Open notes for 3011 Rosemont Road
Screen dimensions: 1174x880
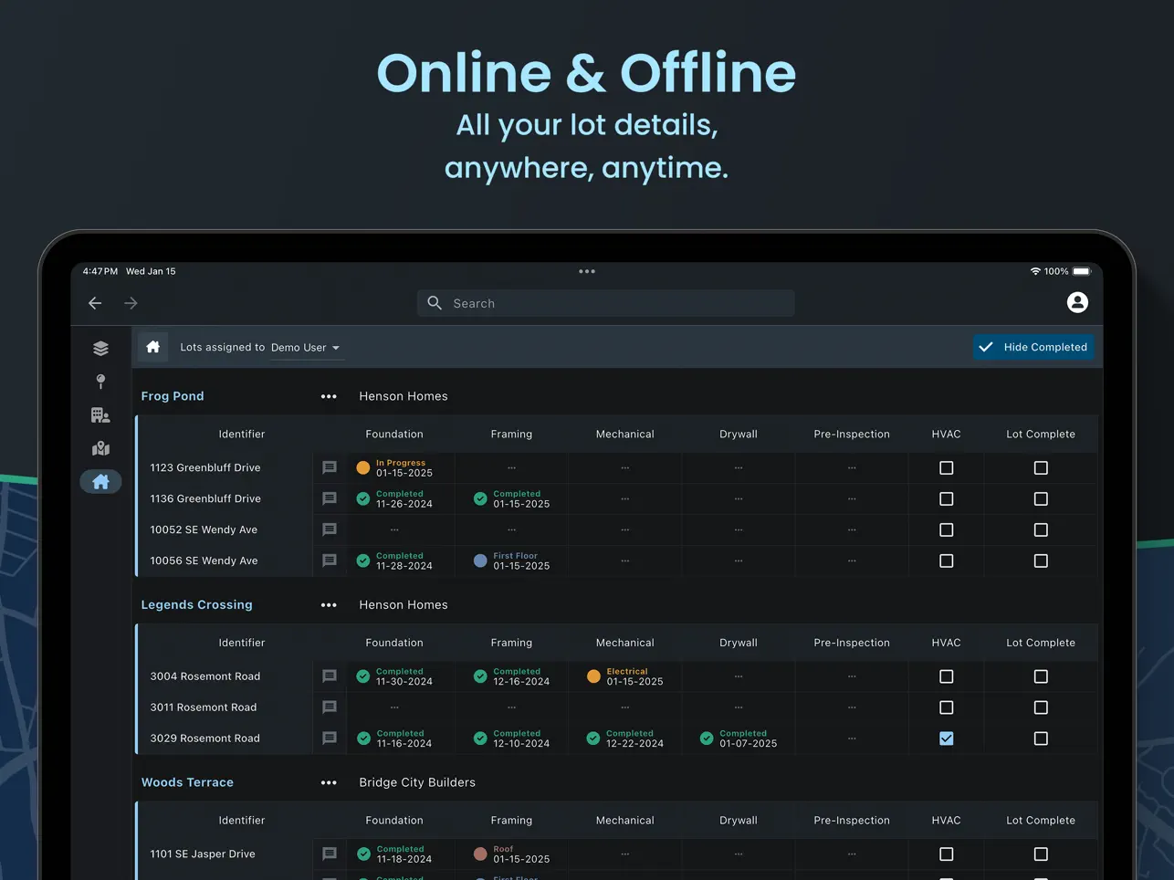(x=330, y=707)
